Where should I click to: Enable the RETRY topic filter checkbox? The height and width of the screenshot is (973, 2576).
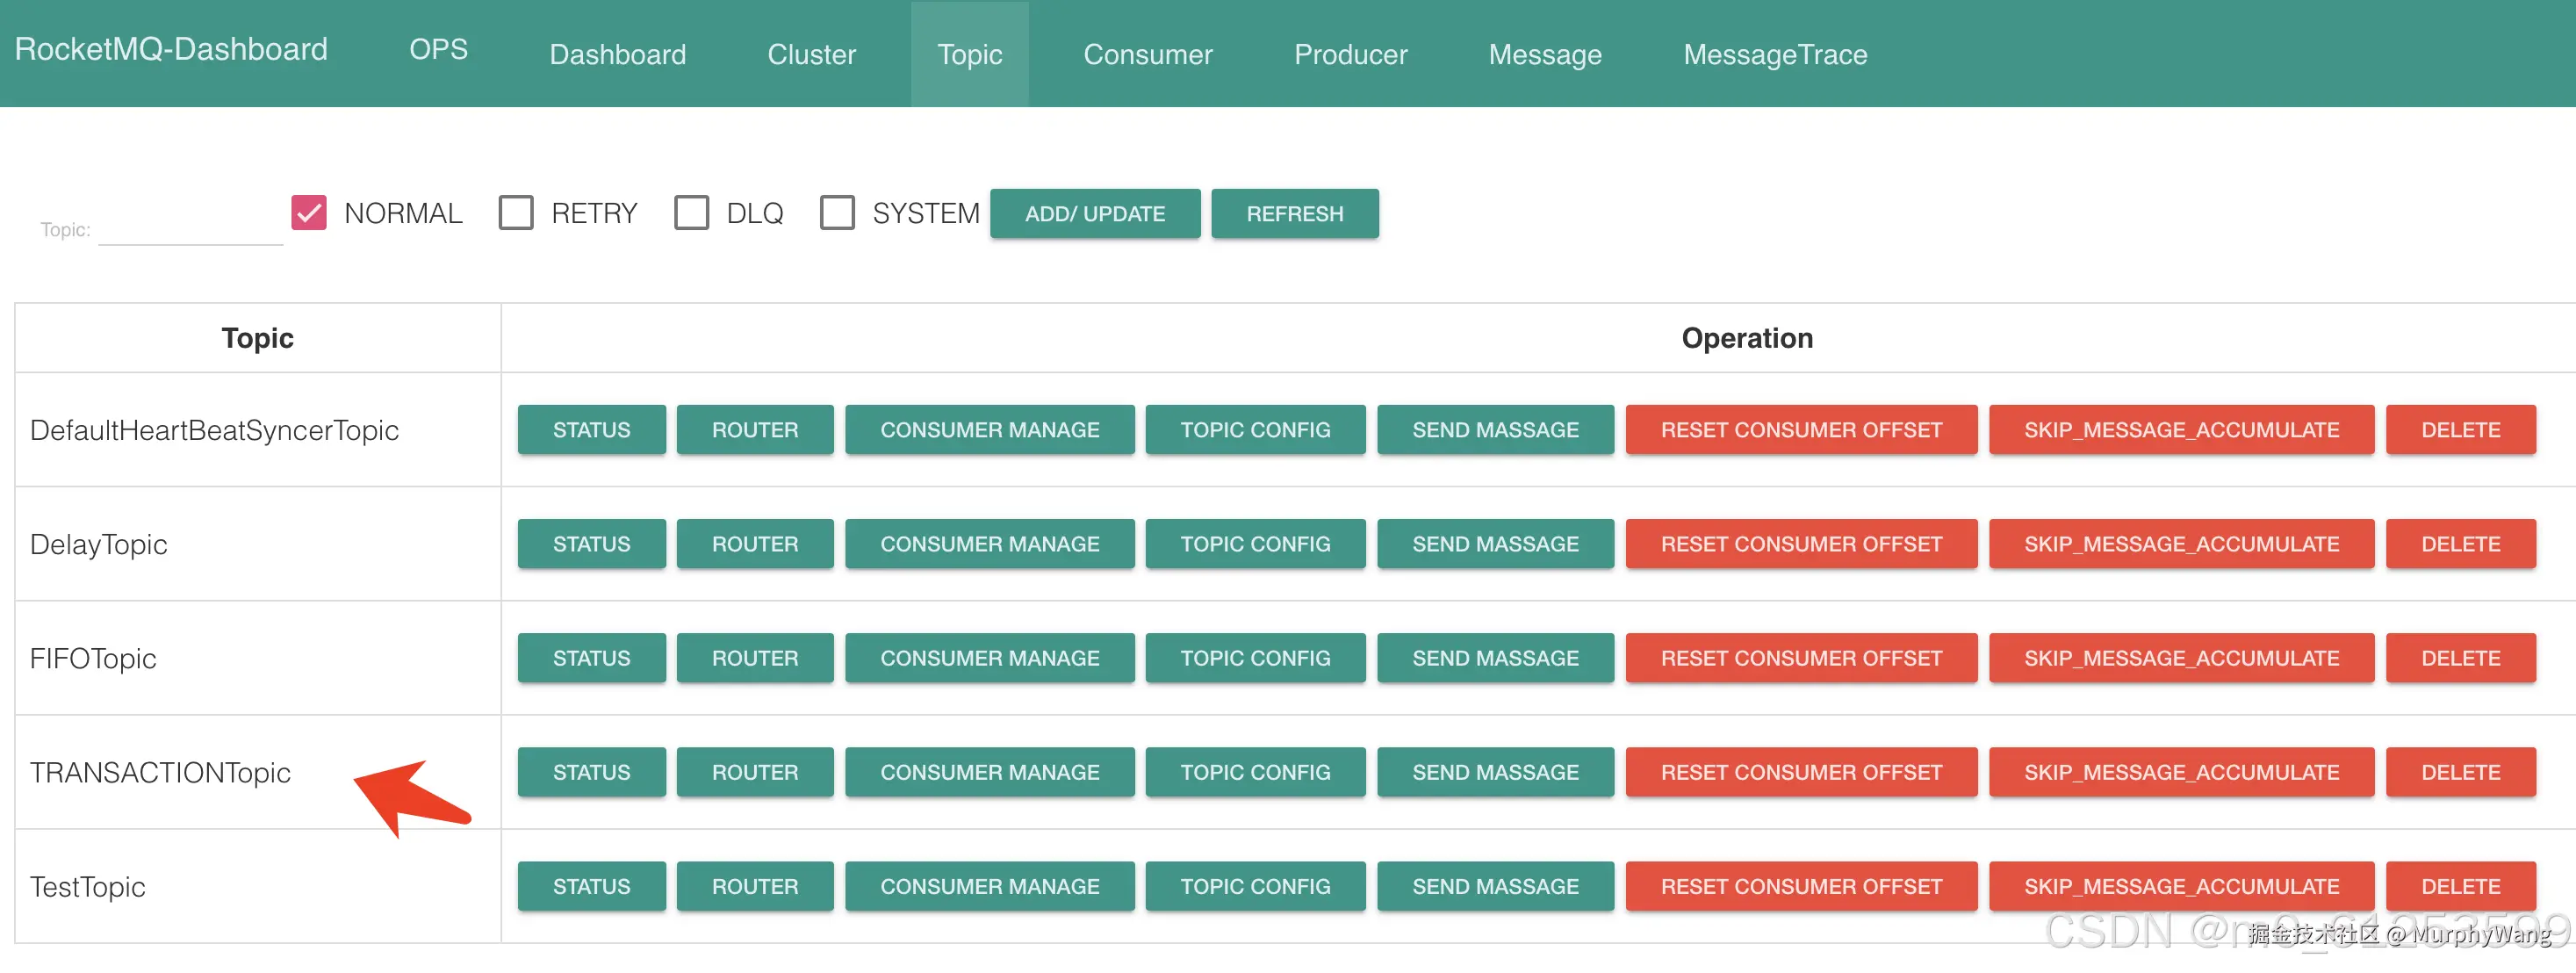tap(516, 213)
